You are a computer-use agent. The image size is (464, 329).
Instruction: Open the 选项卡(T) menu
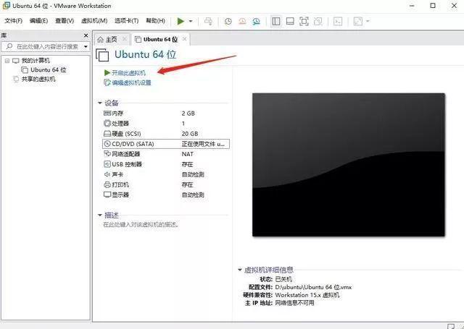126,21
